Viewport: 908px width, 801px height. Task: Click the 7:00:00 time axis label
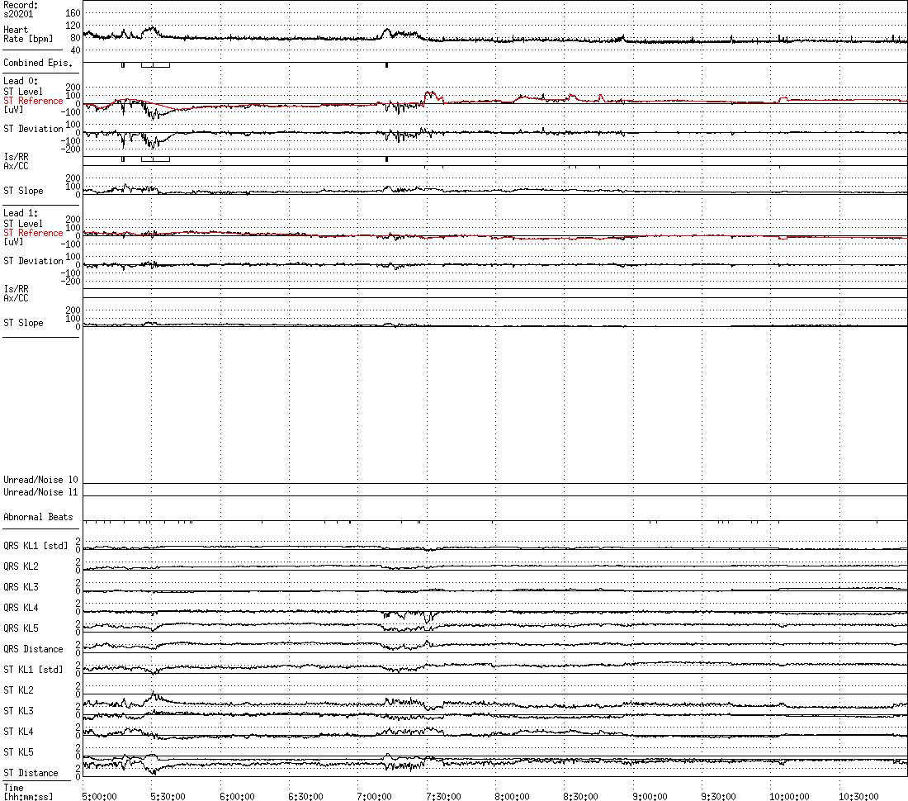pyautogui.click(x=374, y=796)
